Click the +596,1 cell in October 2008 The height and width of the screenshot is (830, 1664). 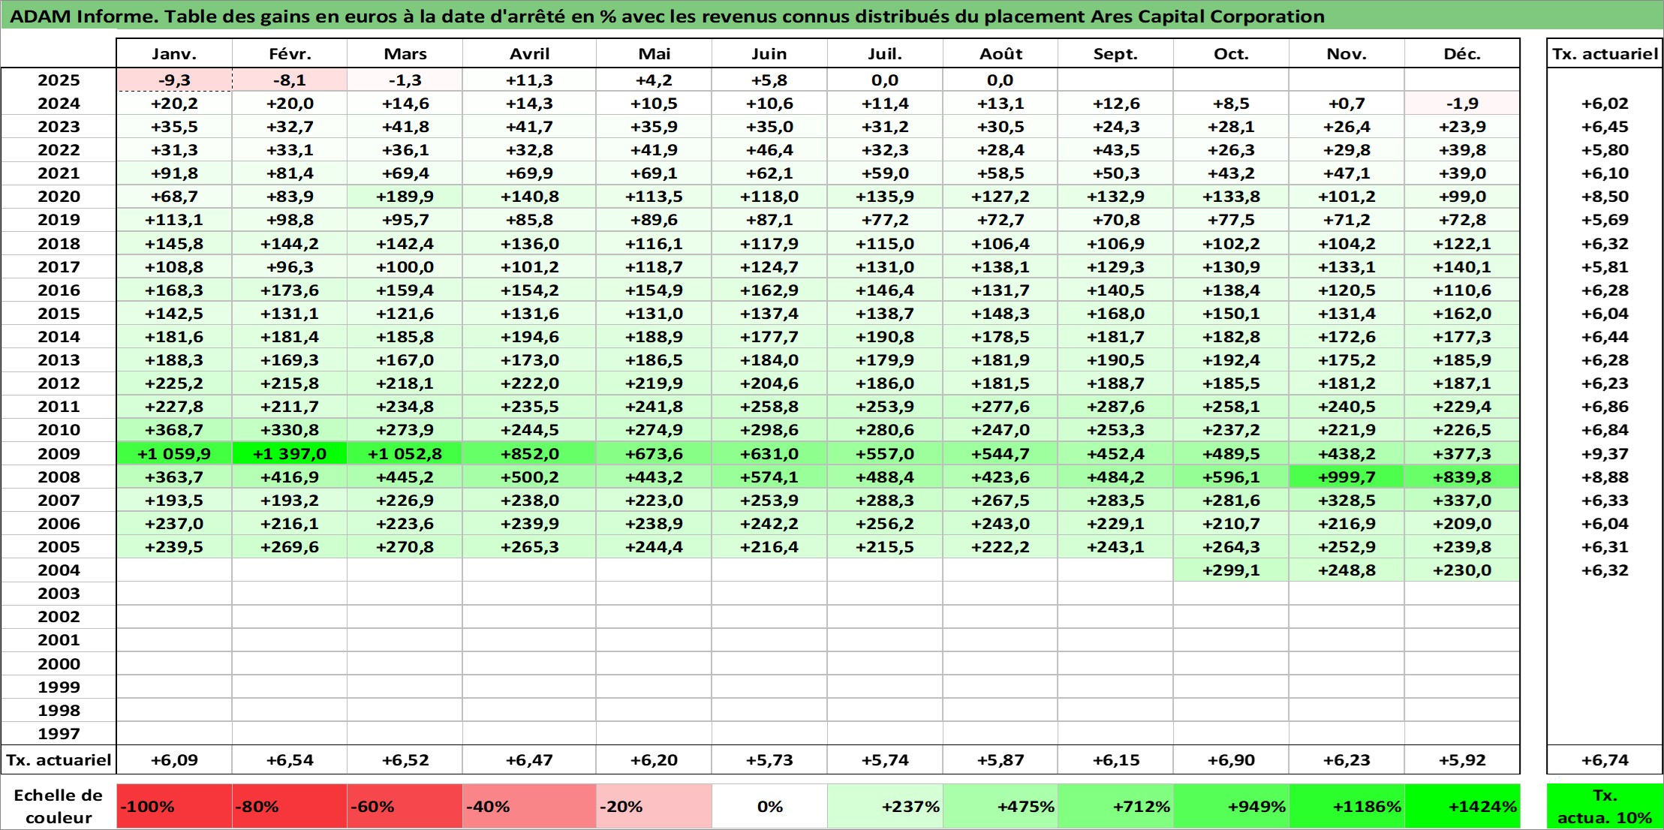click(1231, 477)
